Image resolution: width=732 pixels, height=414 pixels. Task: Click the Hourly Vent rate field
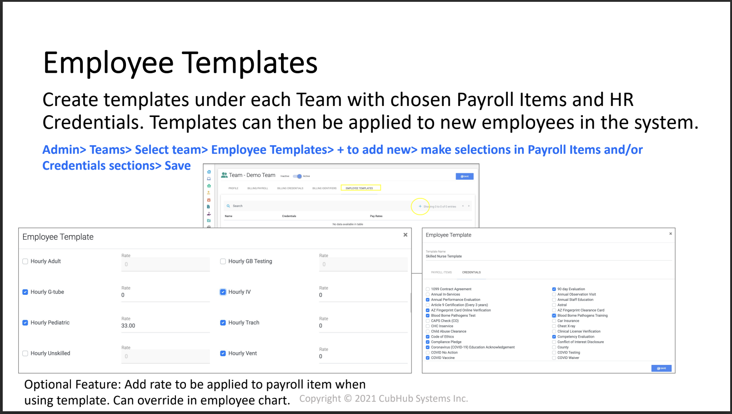click(x=363, y=357)
